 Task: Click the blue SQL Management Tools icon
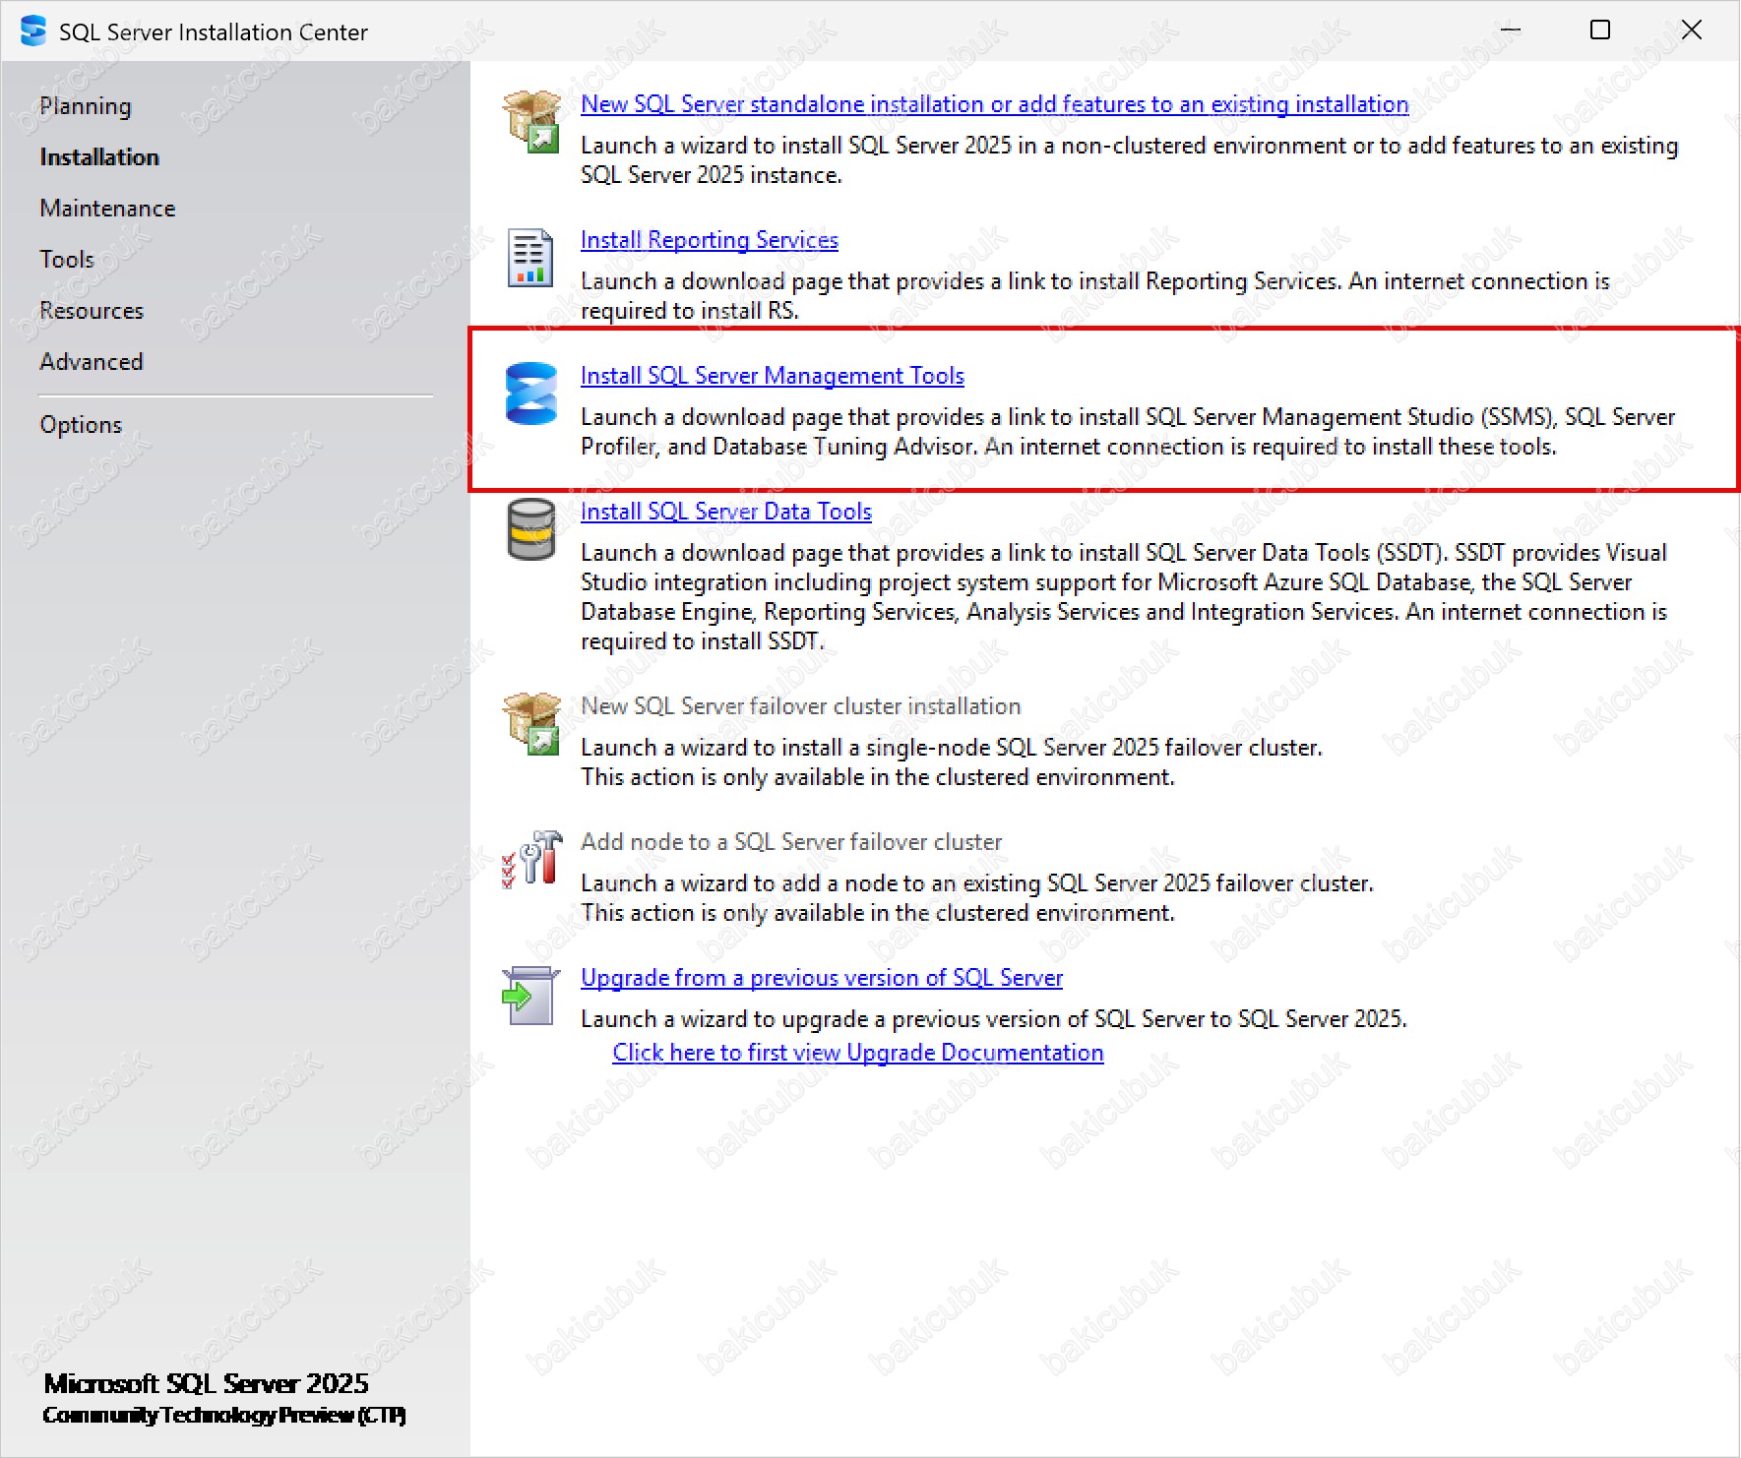[x=531, y=394]
